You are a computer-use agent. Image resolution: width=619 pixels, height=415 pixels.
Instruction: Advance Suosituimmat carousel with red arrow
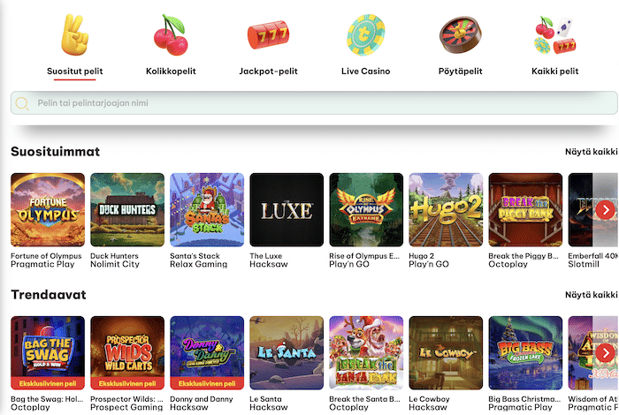point(605,209)
